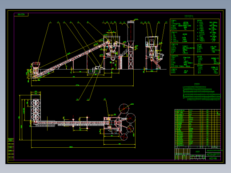Select the aggregate batching bins in plan view
The height and width of the screenshot is (173, 231).
pyautogui.click(x=36, y=110)
